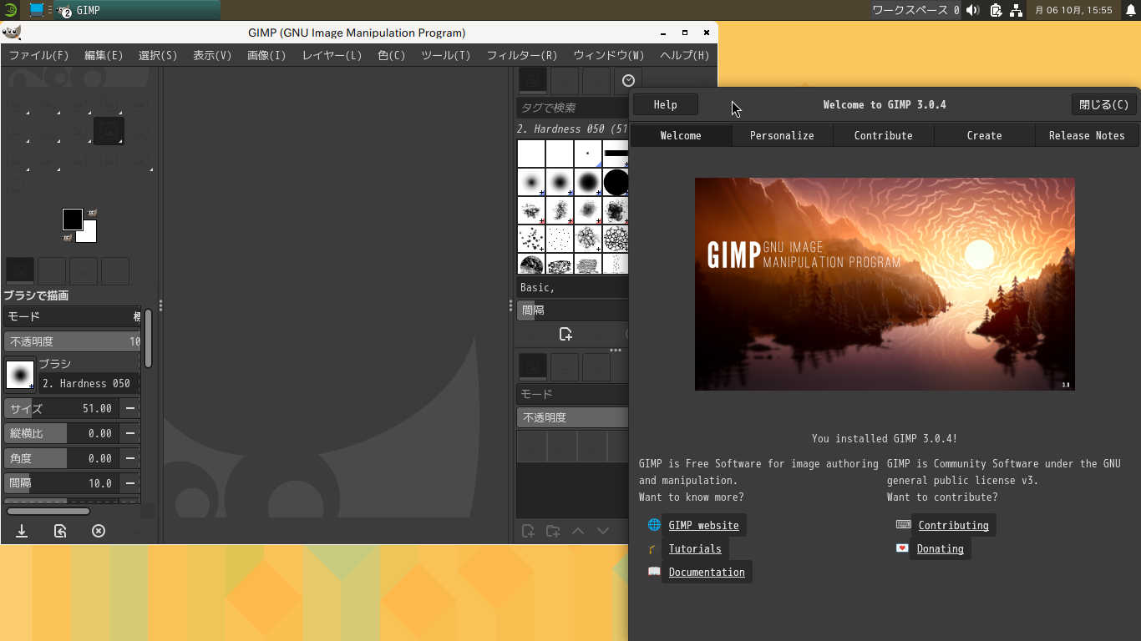Save tool options to a preset
Viewport: 1141px width, 641px height.
click(22, 531)
